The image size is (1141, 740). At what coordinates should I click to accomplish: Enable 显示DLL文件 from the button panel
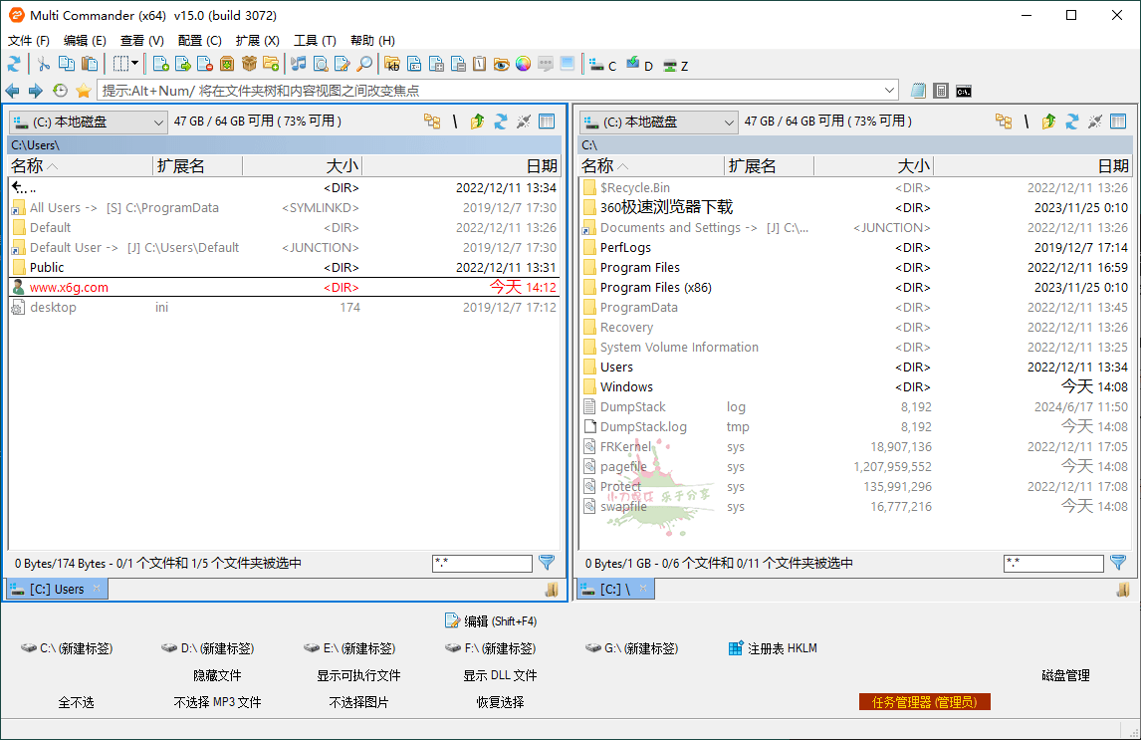tap(499, 674)
